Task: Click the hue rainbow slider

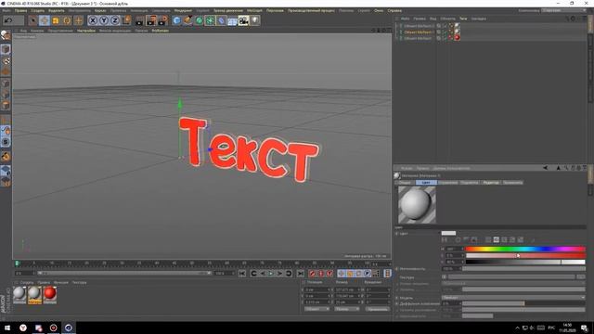Action: [x=525, y=249]
